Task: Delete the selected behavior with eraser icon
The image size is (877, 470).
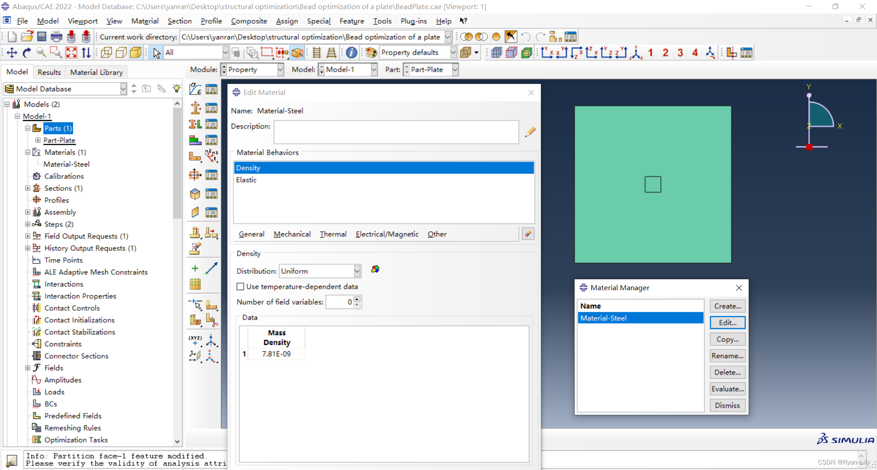Action: [528, 234]
